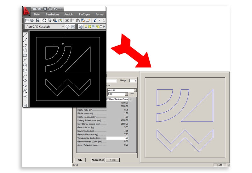Image resolution: width=252 pixels, height=173 pixels.
Task: Click white layer color swatch
Action: [x=101, y=27]
